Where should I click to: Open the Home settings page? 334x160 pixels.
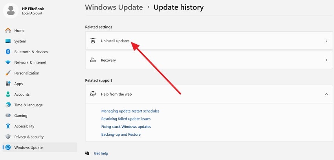(40, 30)
